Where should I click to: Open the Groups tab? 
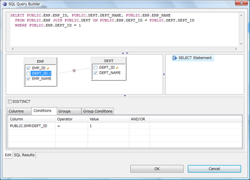point(69,111)
